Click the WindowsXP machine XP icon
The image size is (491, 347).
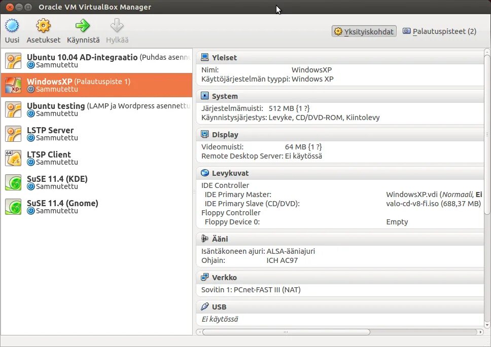(13, 85)
